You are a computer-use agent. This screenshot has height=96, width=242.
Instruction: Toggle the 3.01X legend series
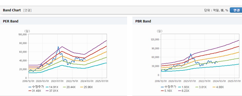pos(201,87)
